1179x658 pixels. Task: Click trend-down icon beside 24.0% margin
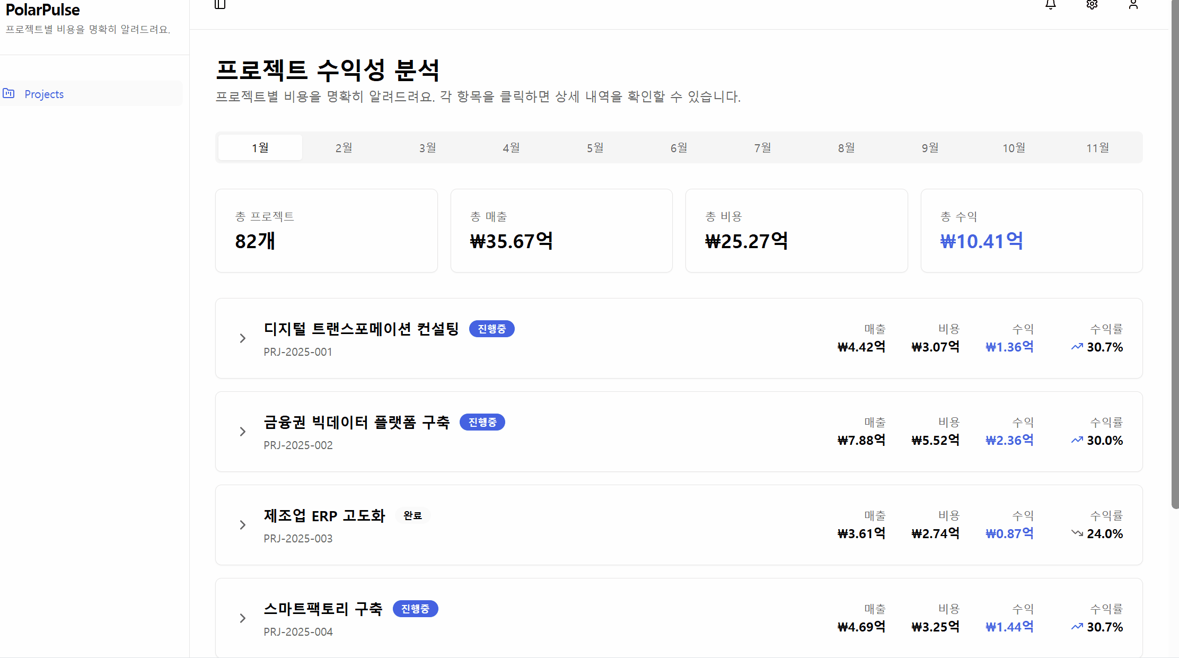pyautogui.click(x=1077, y=533)
